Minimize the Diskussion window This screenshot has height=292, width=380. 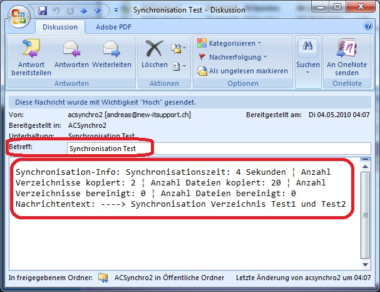[x=321, y=6]
